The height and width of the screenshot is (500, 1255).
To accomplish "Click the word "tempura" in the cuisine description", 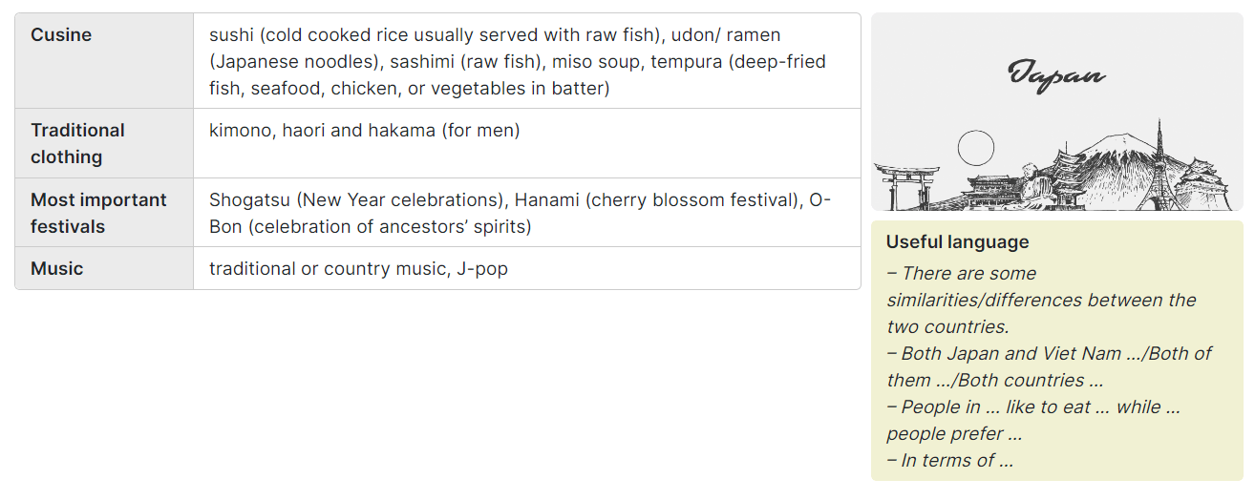I will [x=685, y=62].
